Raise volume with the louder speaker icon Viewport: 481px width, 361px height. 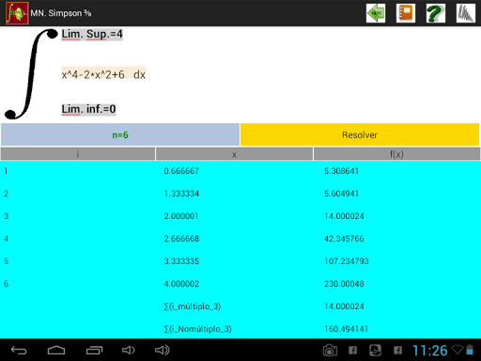pos(163,350)
